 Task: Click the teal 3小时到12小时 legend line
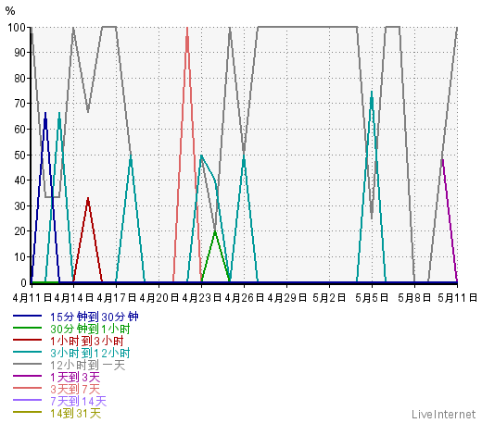click(x=27, y=352)
